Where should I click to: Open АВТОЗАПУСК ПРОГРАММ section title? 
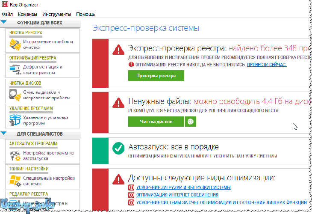pos(33,143)
